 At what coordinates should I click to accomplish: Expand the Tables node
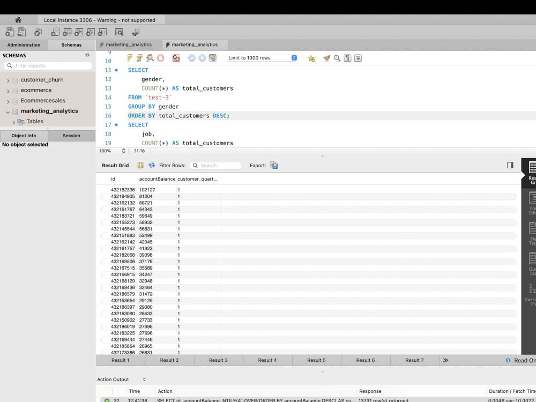[x=14, y=122]
